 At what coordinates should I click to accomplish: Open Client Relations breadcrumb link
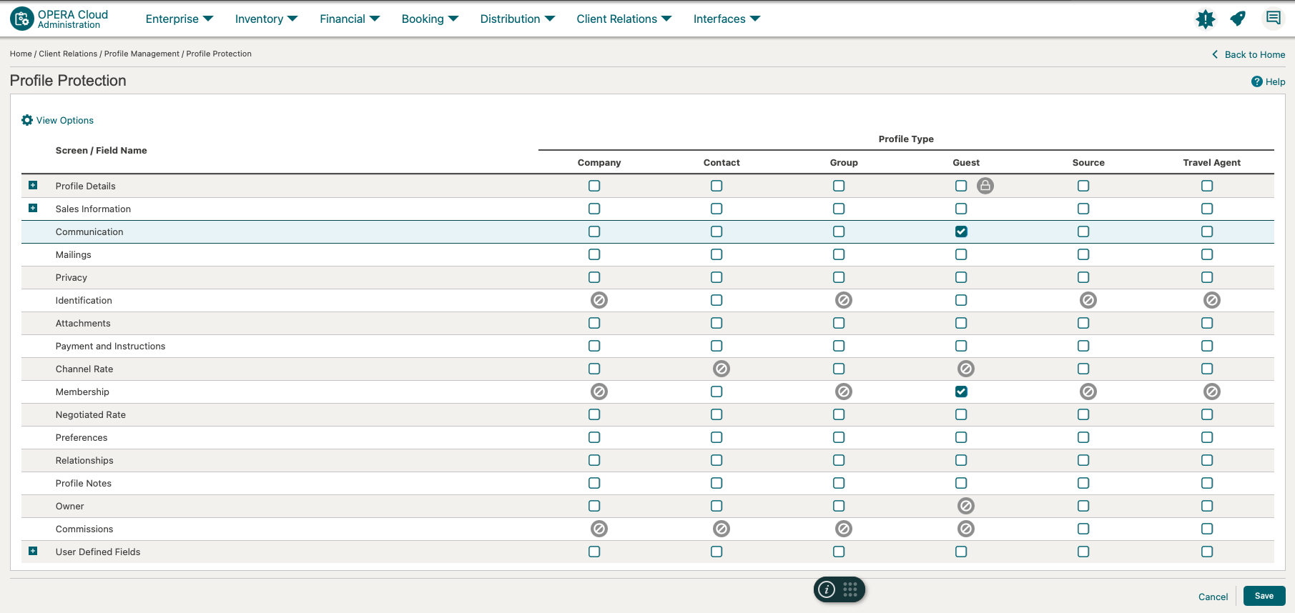click(x=68, y=54)
